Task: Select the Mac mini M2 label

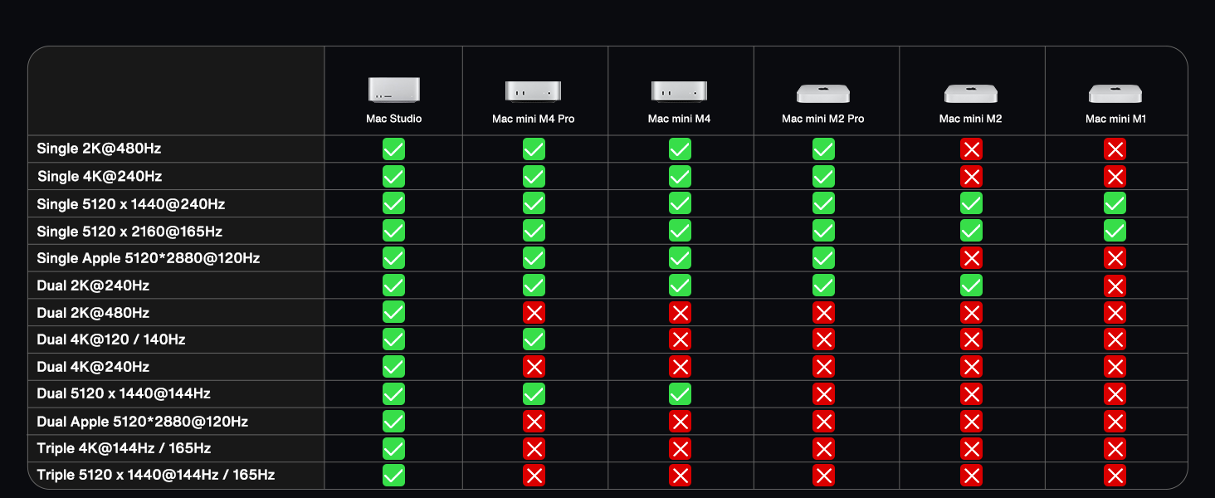Action: pos(970,119)
